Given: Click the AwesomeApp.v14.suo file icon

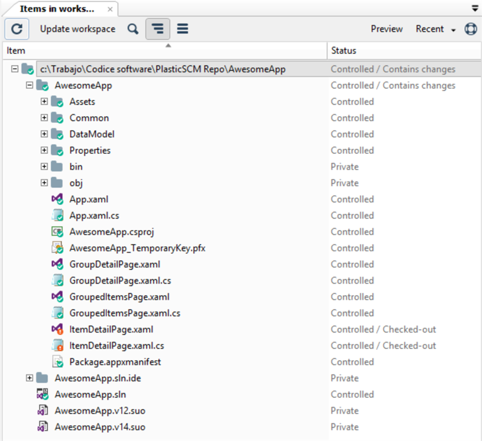Looking at the screenshot, I should pyautogui.click(x=43, y=427).
